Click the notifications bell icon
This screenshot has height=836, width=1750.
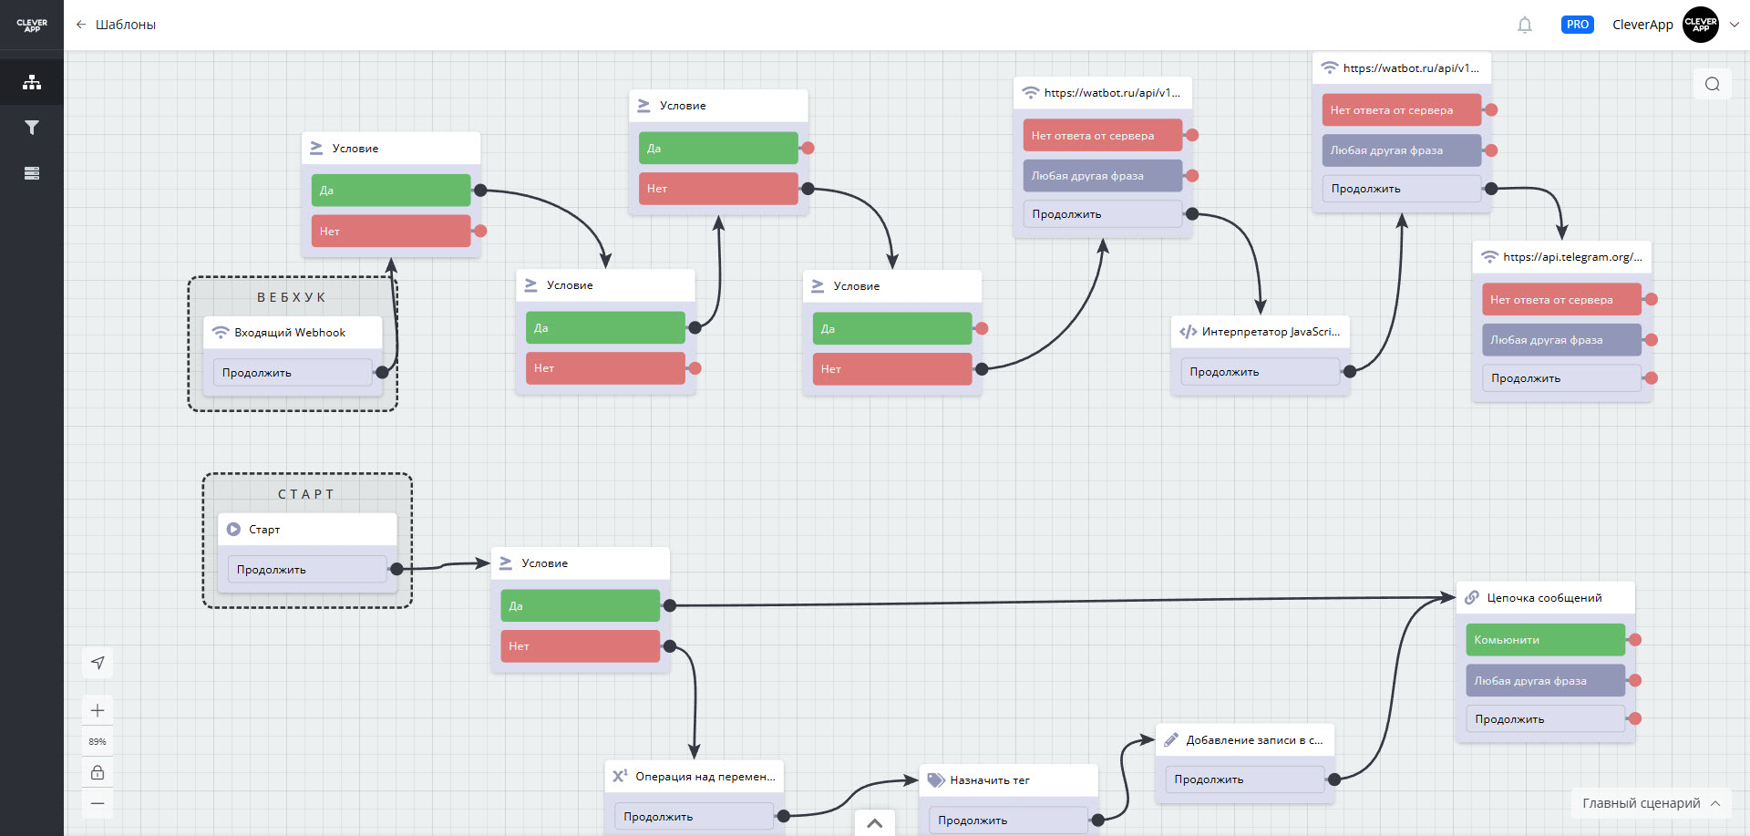[1524, 25]
